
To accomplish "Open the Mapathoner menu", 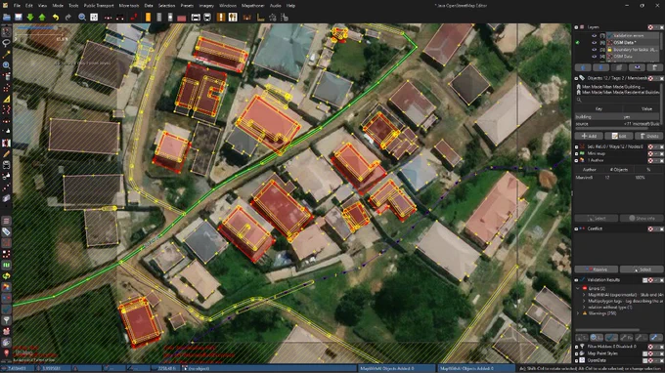I will coord(253,6).
